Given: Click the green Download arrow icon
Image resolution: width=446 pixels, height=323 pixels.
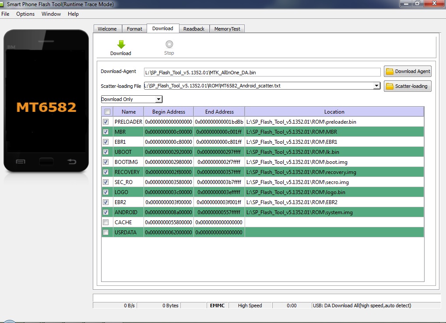Looking at the screenshot, I should pos(121,44).
